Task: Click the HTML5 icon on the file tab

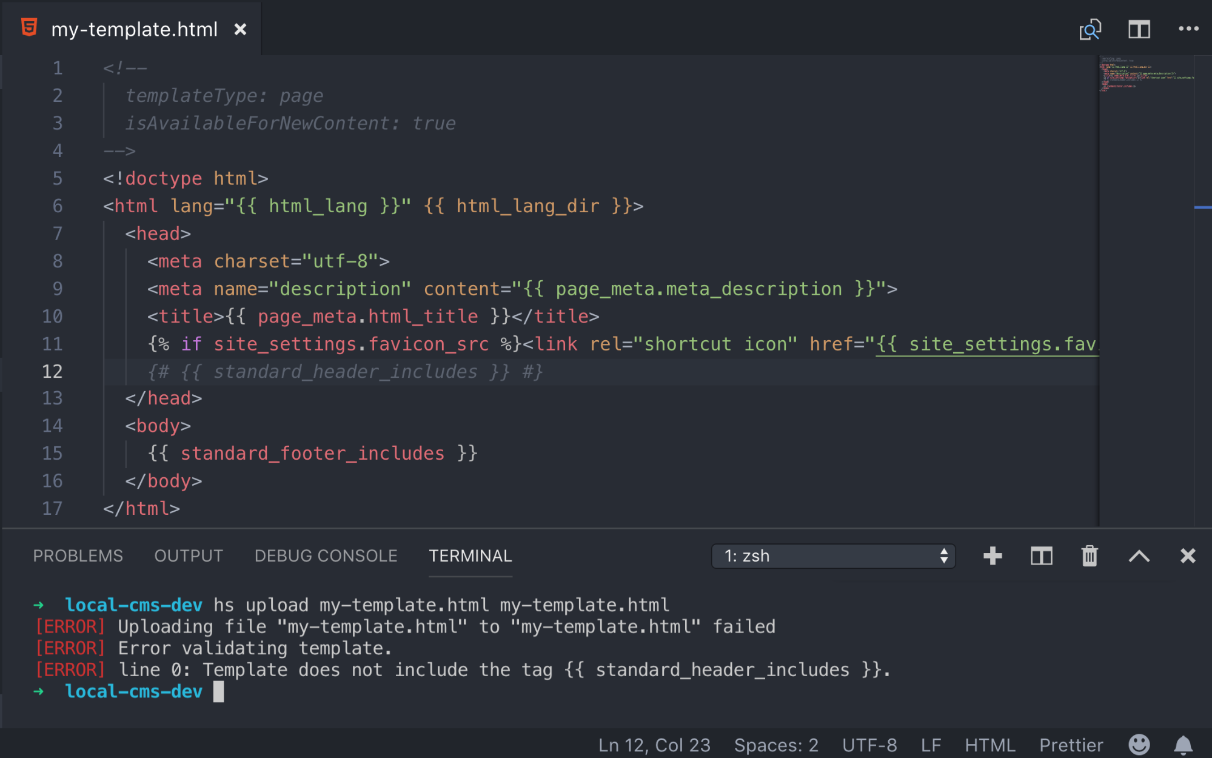Action: coord(30,27)
